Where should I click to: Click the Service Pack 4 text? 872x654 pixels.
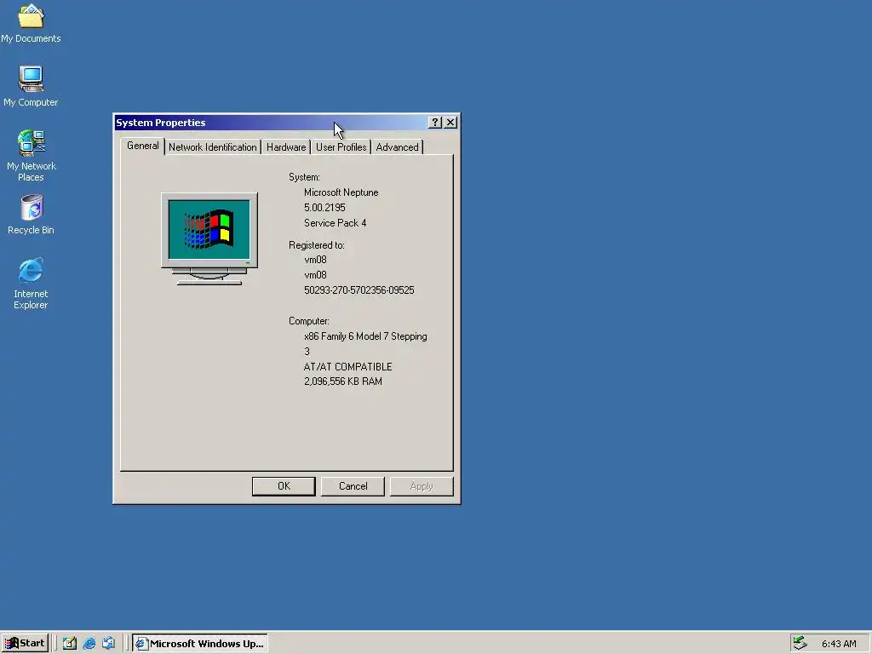tap(335, 223)
